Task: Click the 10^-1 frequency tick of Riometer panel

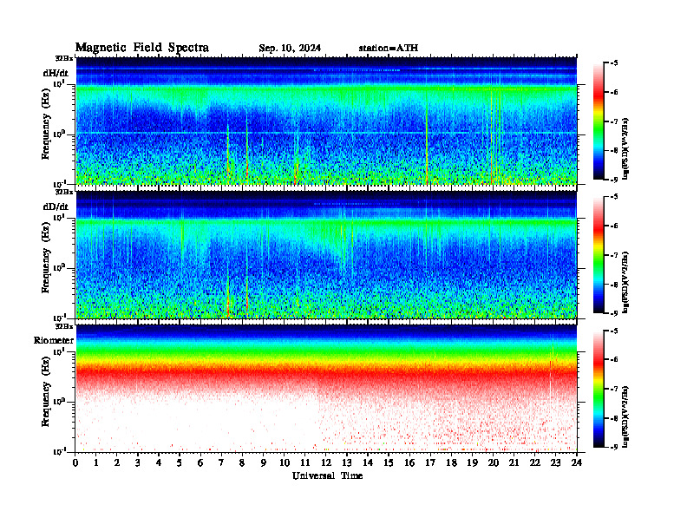Action: [60, 451]
